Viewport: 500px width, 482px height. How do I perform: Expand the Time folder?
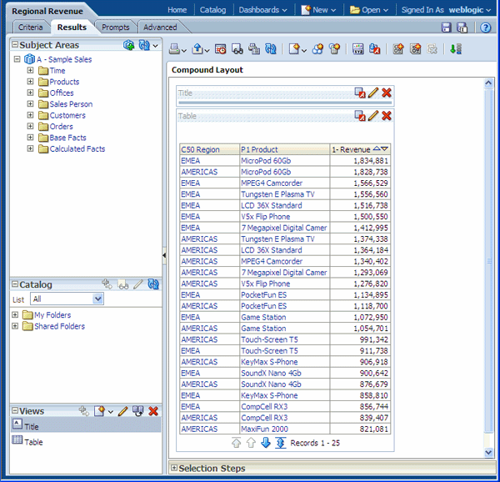(31, 71)
